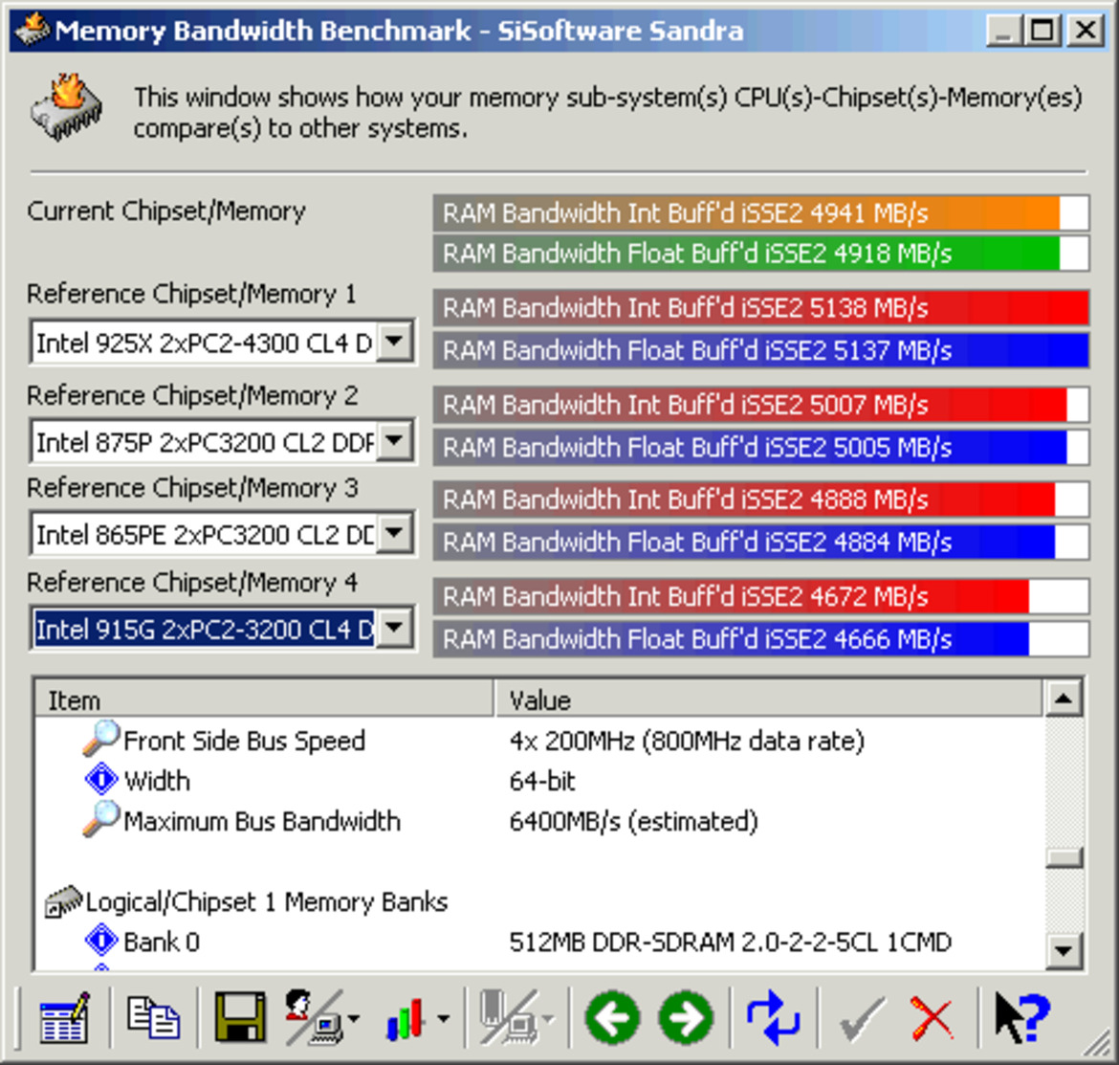Open the options table icon in bottom toolbar
This screenshot has height=1065, width=1119.
click(x=65, y=1018)
